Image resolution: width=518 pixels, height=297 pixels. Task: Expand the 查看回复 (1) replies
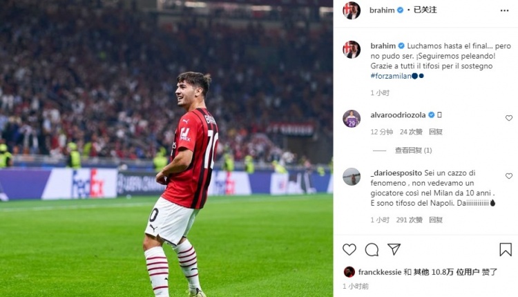[413, 150]
